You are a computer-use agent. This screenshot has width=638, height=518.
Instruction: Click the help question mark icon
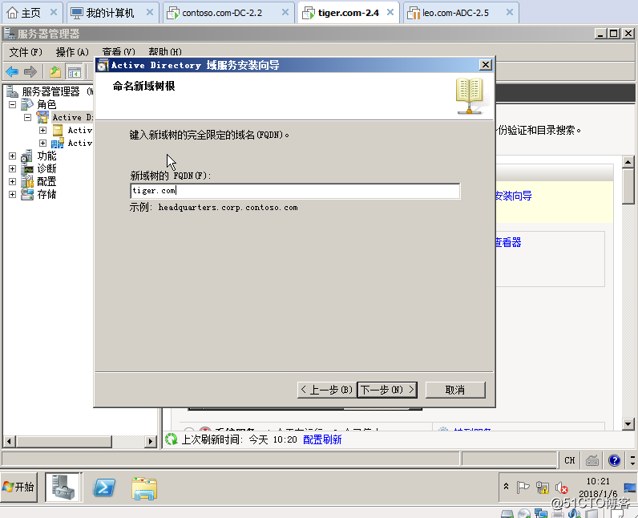point(614,460)
